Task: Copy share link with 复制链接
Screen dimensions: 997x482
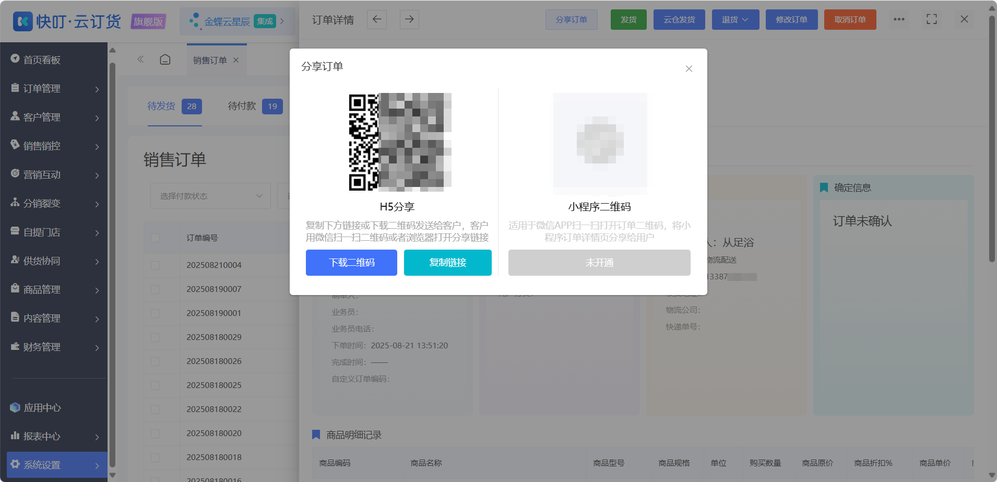Action: (448, 262)
